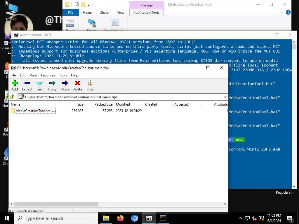This screenshot has height=224, width=299.
Task: Go up one folder level in 7-Zip
Action: click(x=12, y=97)
